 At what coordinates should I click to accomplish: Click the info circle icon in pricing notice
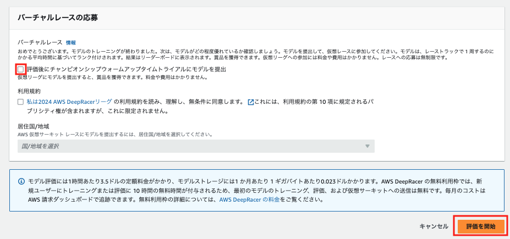pyautogui.click(x=21, y=181)
